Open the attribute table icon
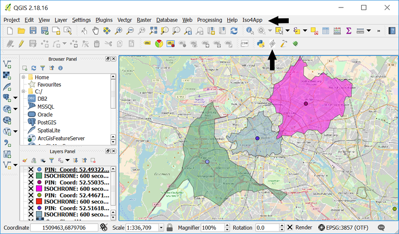This screenshot has height=234, width=399. tap(326, 31)
